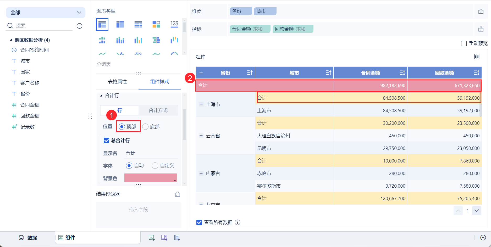Select the multi-color column chart type
The width and height of the screenshot is (491, 247).
[x=138, y=40]
